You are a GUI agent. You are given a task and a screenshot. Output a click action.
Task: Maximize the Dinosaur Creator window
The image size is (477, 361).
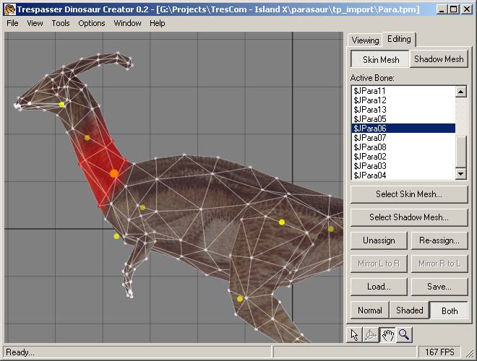(x=454, y=9)
